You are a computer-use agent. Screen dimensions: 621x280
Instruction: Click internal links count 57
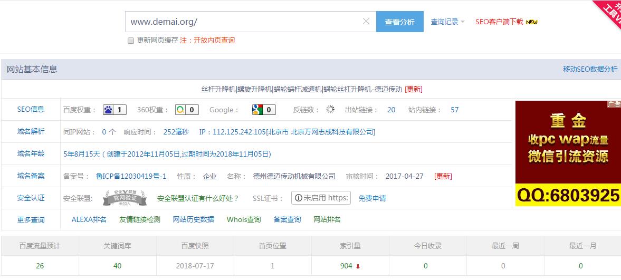455,110
